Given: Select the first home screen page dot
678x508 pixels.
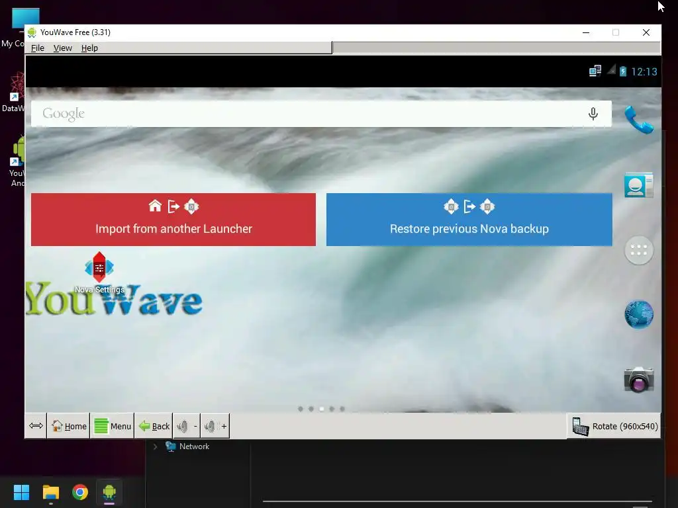Looking at the screenshot, I should pyautogui.click(x=301, y=409).
